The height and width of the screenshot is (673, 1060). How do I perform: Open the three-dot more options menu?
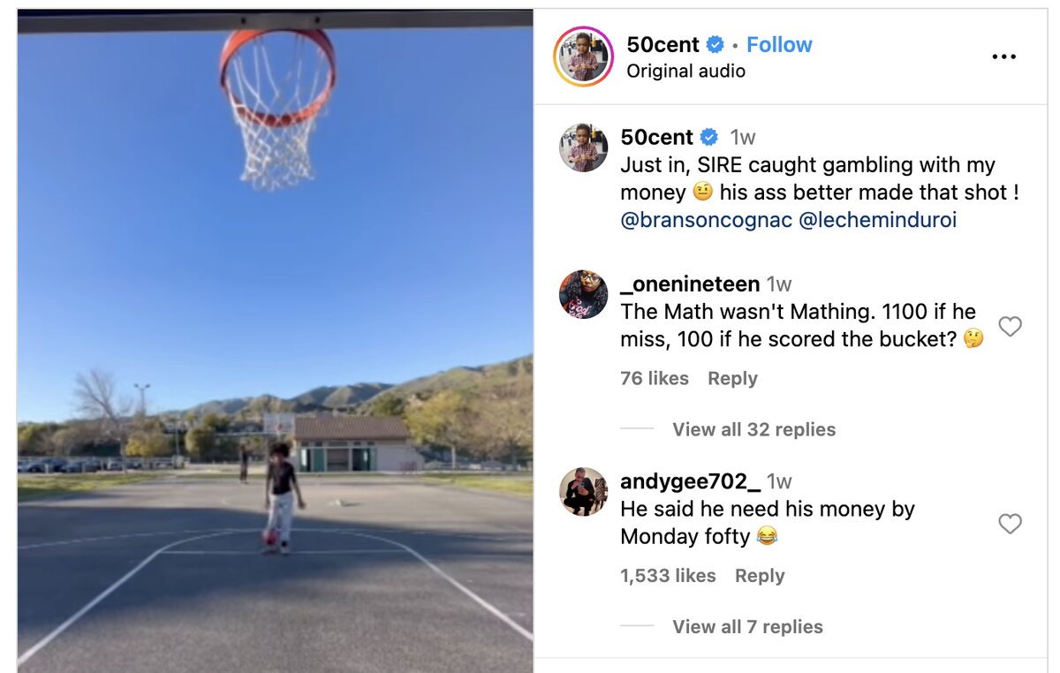(x=1003, y=57)
